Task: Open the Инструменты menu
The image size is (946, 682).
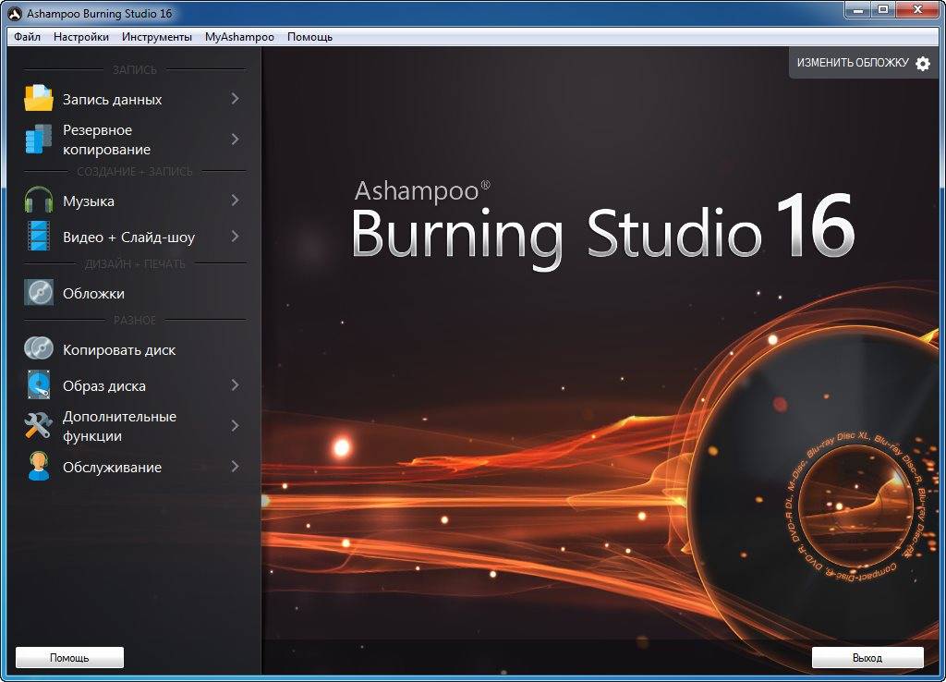Action: click(x=157, y=37)
